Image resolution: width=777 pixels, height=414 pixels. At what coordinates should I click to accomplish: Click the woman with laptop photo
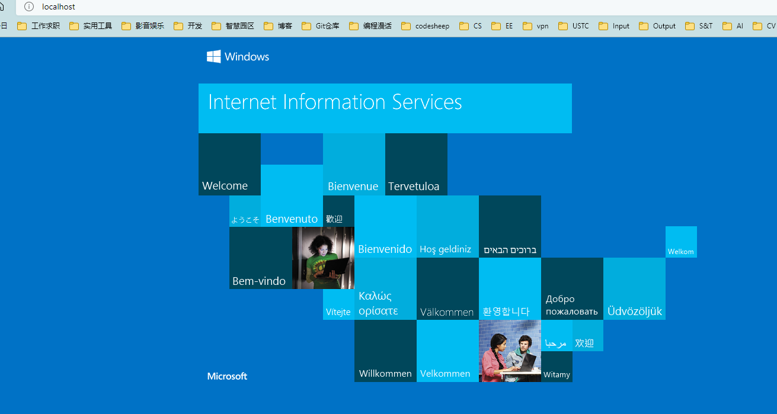323,258
